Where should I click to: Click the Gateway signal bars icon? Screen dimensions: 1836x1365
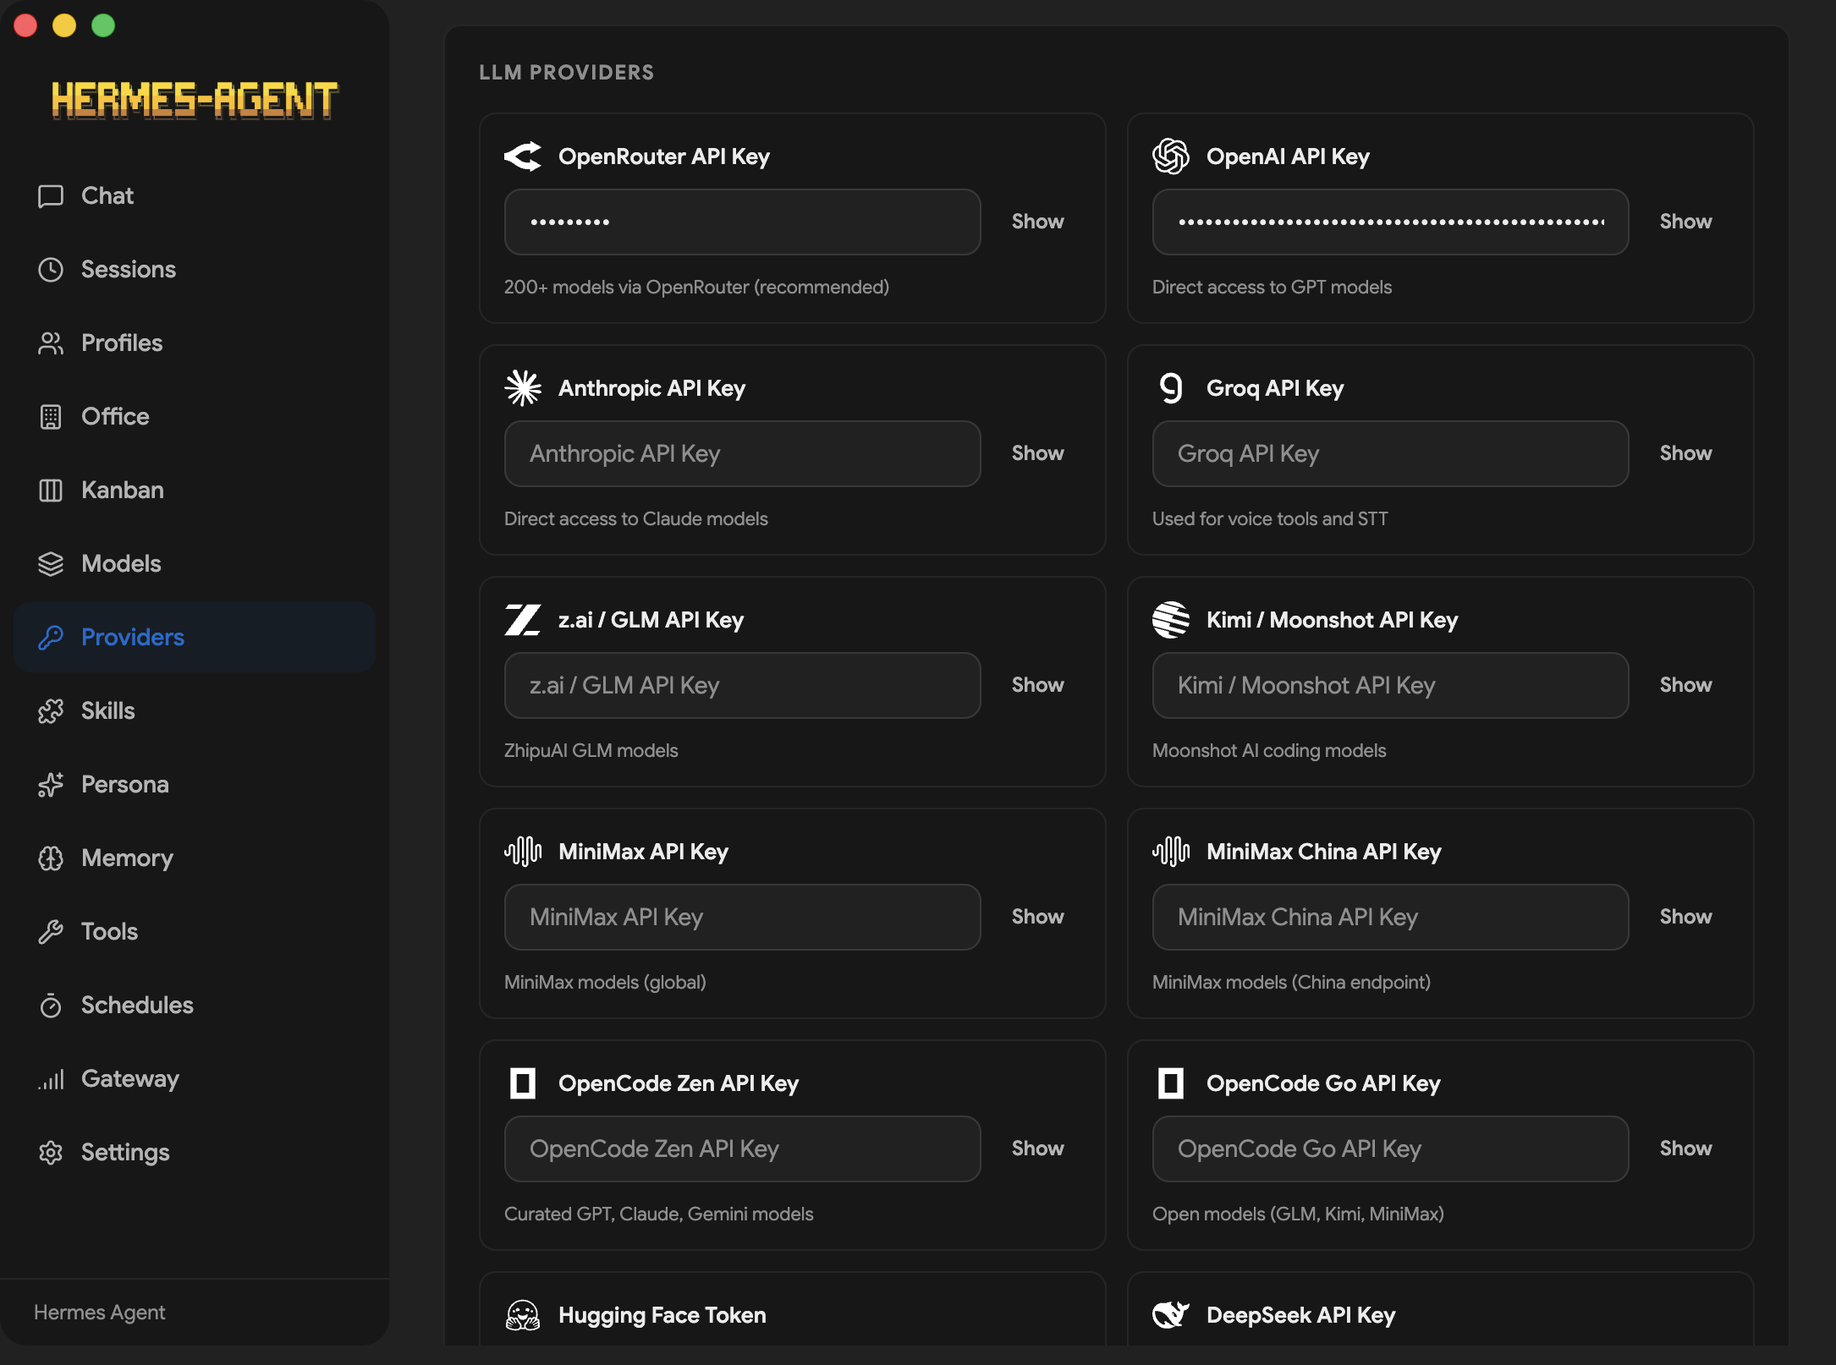(51, 1079)
